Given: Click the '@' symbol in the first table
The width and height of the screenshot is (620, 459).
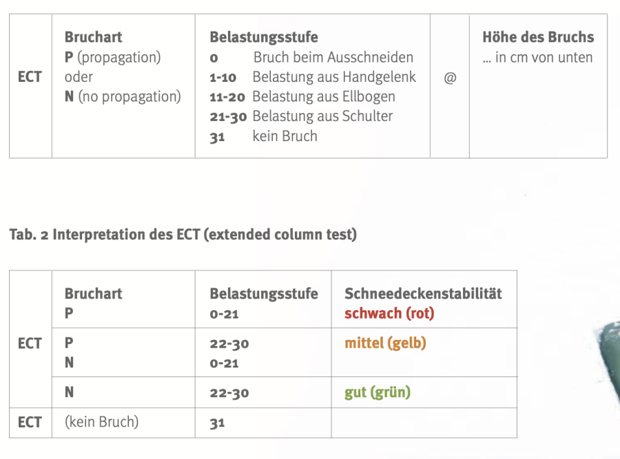Looking at the screenshot, I should [450, 78].
